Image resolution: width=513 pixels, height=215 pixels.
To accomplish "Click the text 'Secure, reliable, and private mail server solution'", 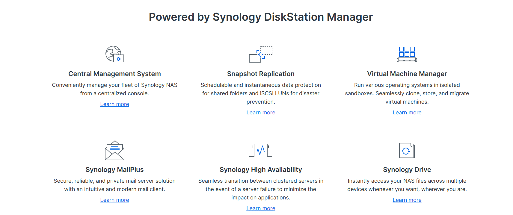I will [114, 181].
